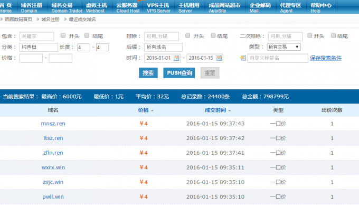Image resolution: width=359 pixels, height=205 pixels.
Task: Enable the 开头 checkbox for 二次排除
Action: [309, 35]
